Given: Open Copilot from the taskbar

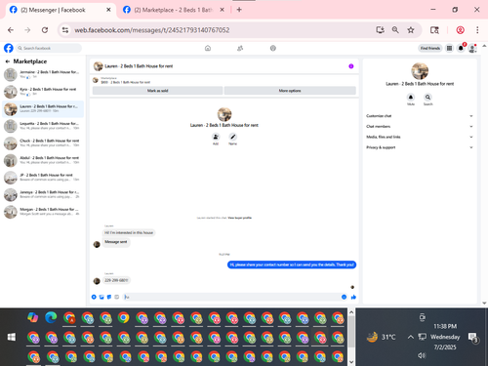Looking at the screenshot, I should coord(32,317).
